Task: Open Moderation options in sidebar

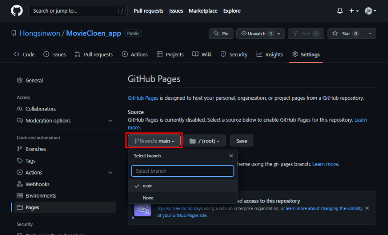Action: pos(48,120)
